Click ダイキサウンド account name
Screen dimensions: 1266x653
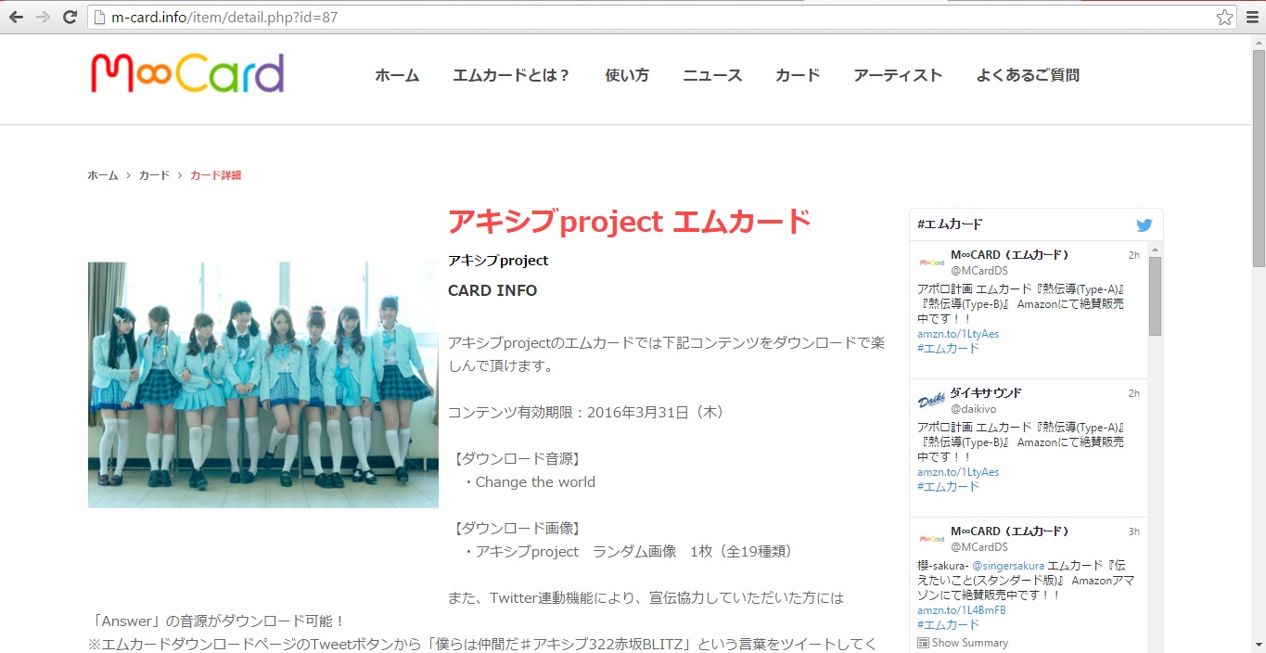coord(986,393)
